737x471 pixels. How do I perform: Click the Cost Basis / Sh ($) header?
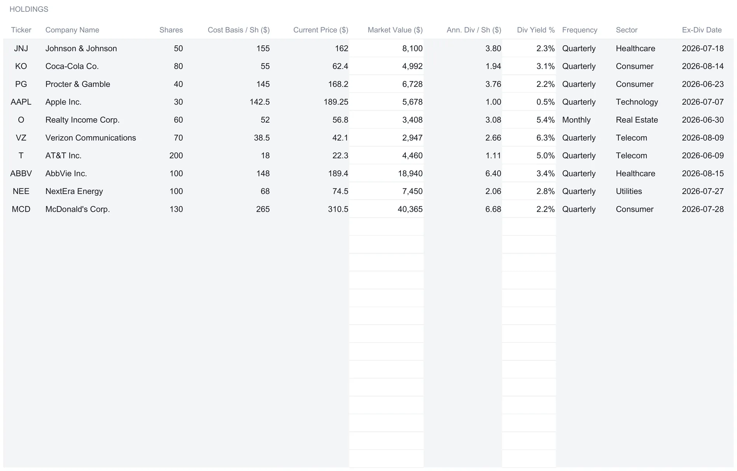(x=238, y=30)
